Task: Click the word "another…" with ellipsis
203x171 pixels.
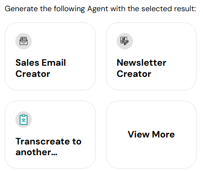Action: tap(36, 152)
